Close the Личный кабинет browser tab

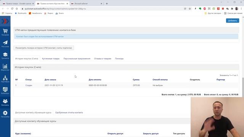click(101, 3)
